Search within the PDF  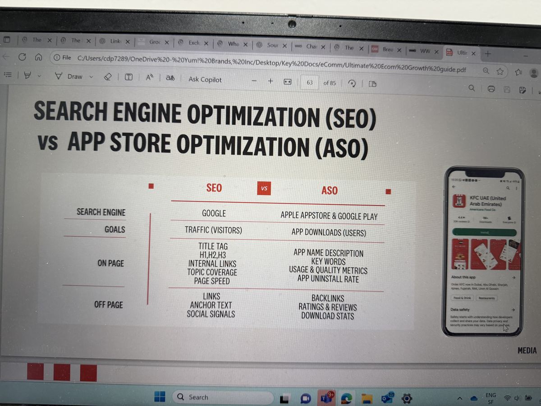pyautogui.click(x=472, y=88)
